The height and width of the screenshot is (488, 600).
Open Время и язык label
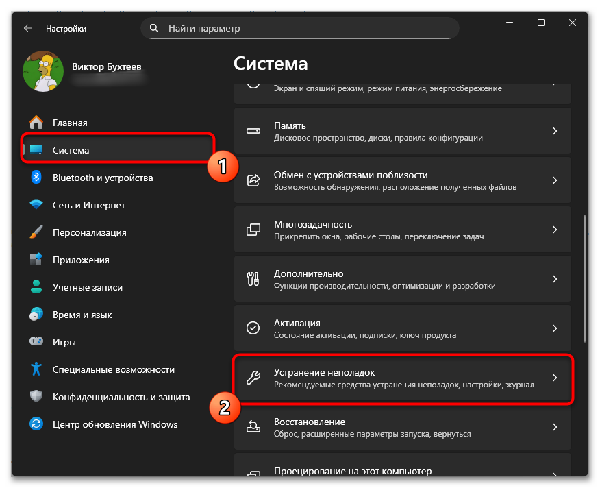[82, 315]
